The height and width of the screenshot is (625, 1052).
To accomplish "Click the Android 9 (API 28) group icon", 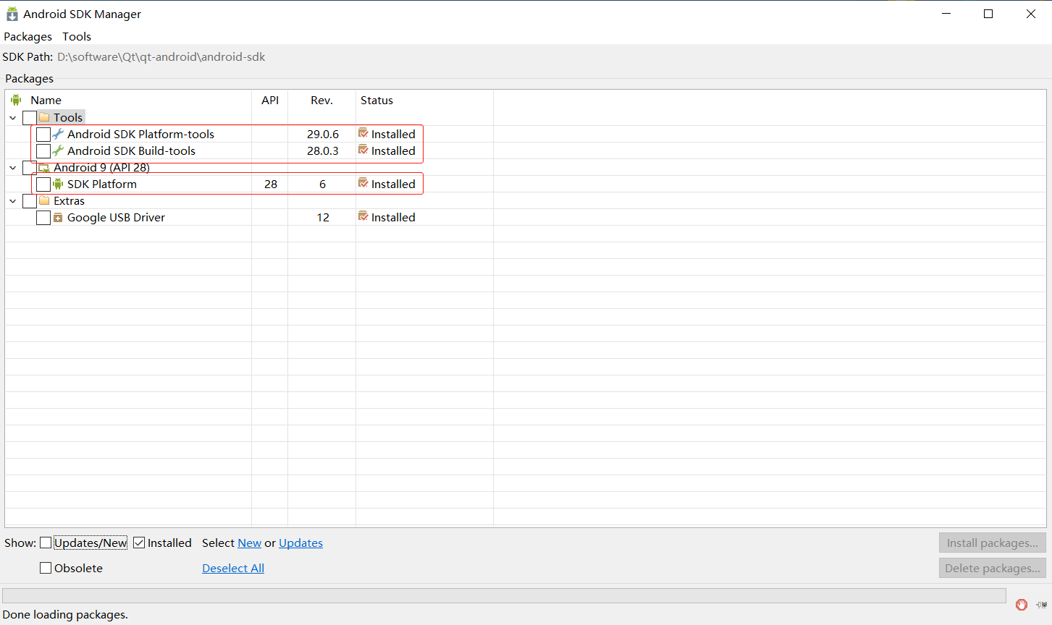I will pyautogui.click(x=44, y=167).
